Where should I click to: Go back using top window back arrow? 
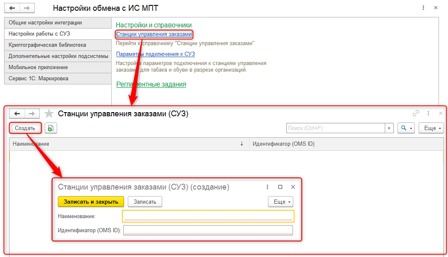12,8
